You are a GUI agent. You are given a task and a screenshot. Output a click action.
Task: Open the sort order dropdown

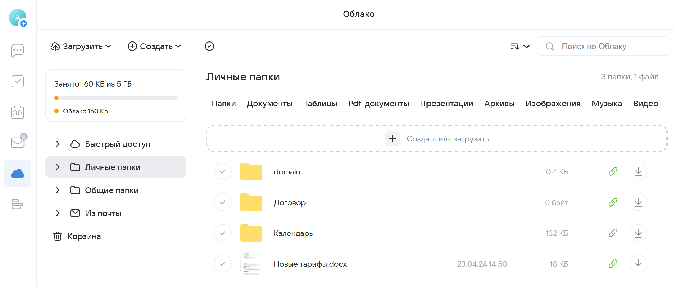(519, 46)
